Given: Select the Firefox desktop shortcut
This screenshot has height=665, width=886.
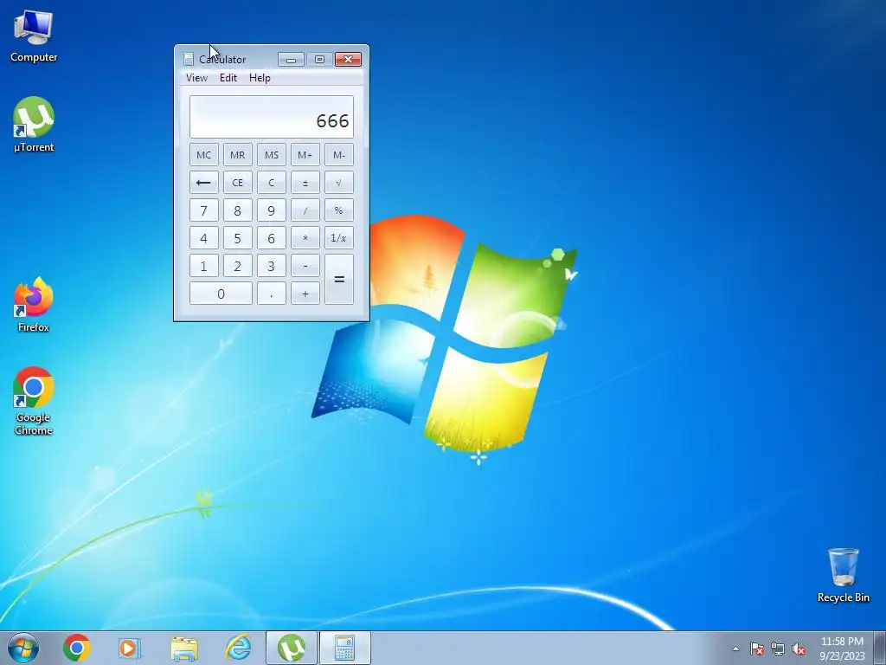Looking at the screenshot, I should pos(34,304).
